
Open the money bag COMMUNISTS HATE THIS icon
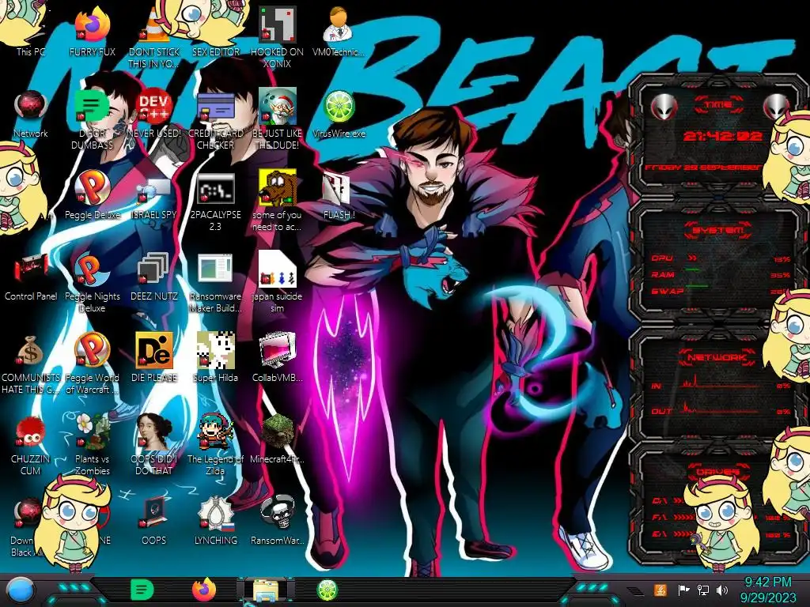point(31,364)
